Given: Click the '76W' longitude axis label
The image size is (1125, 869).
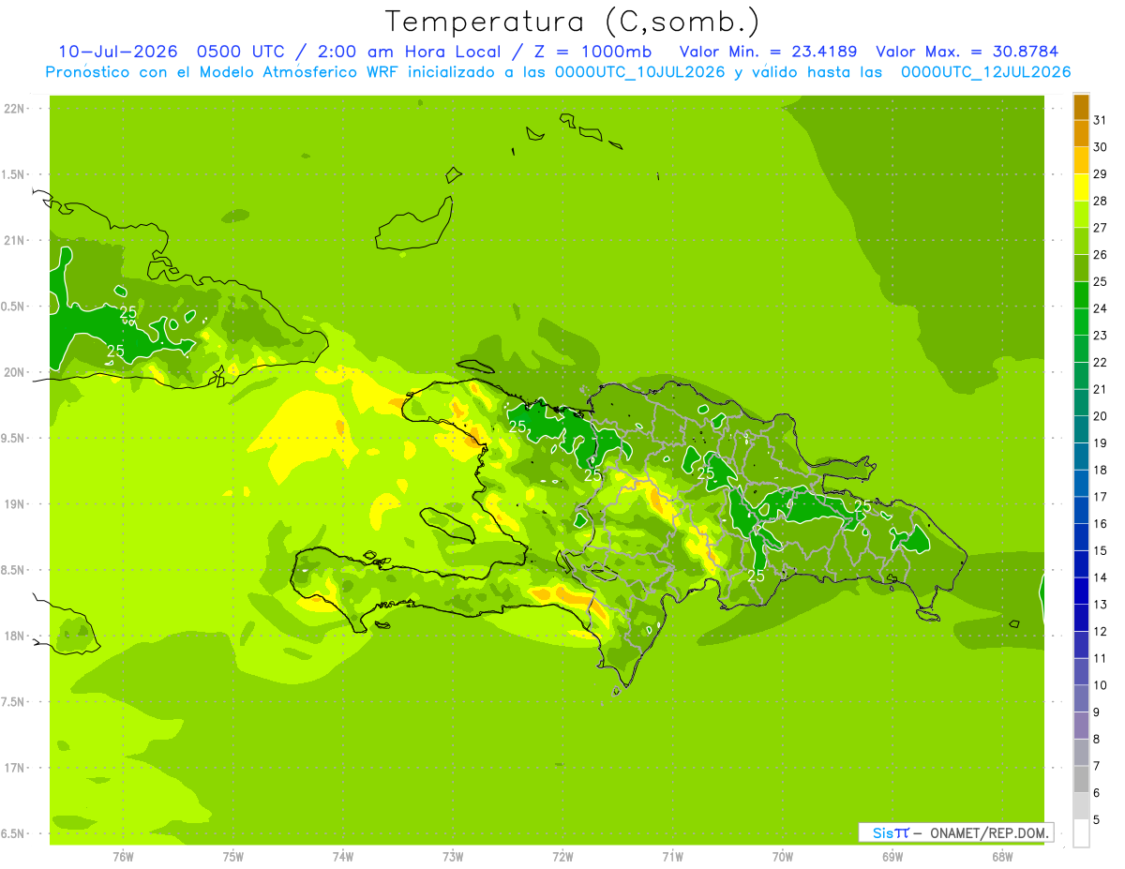Looking at the screenshot, I should coord(123,856).
